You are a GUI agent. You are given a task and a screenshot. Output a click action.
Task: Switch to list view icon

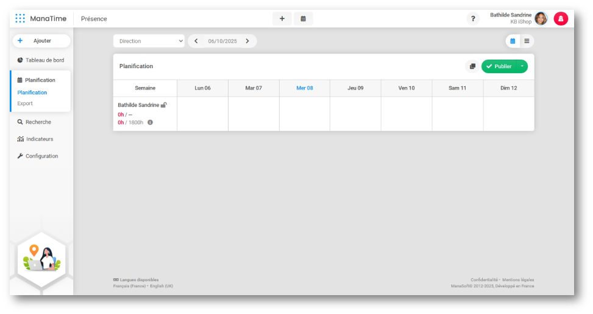point(527,41)
